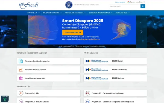Click the Finanțare Învățământ Superior heading
Screen dimensions: 164x103
(x=32, y=53)
